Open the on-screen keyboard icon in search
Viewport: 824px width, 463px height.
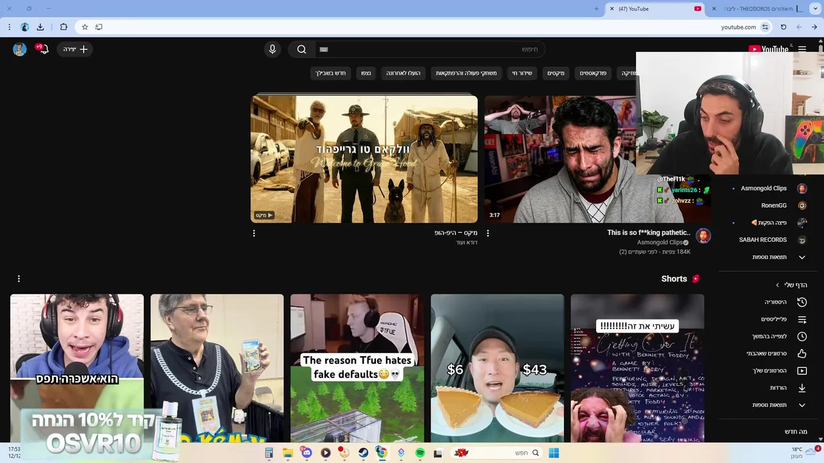click(324, 50)
